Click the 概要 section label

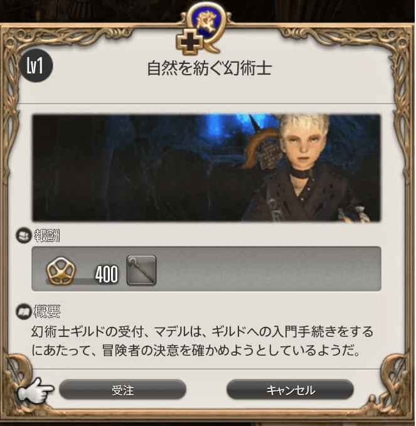click(47, 311)
